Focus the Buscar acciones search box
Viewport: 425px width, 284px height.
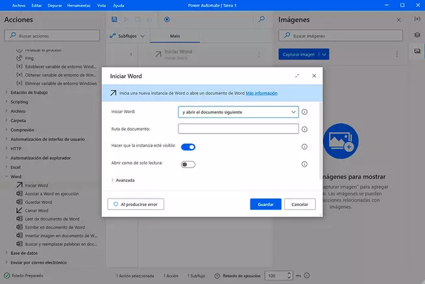tap(52, 36)
